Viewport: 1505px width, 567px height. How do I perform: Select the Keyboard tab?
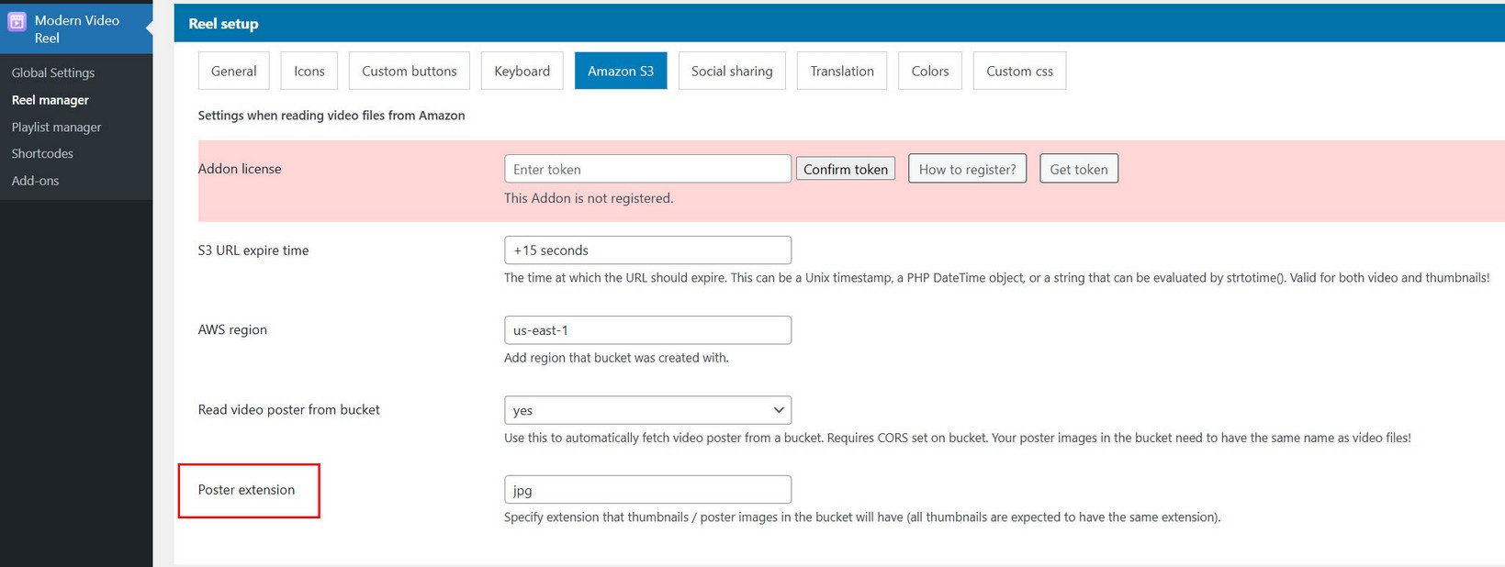click(x=522, y=71)
